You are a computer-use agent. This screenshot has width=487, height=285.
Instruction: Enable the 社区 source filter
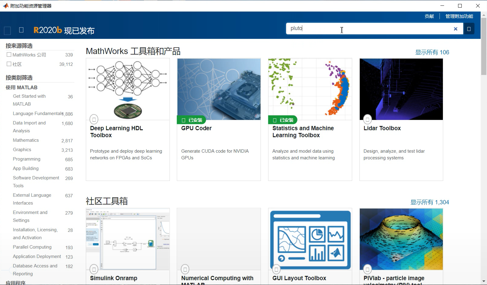pos(9,64)
